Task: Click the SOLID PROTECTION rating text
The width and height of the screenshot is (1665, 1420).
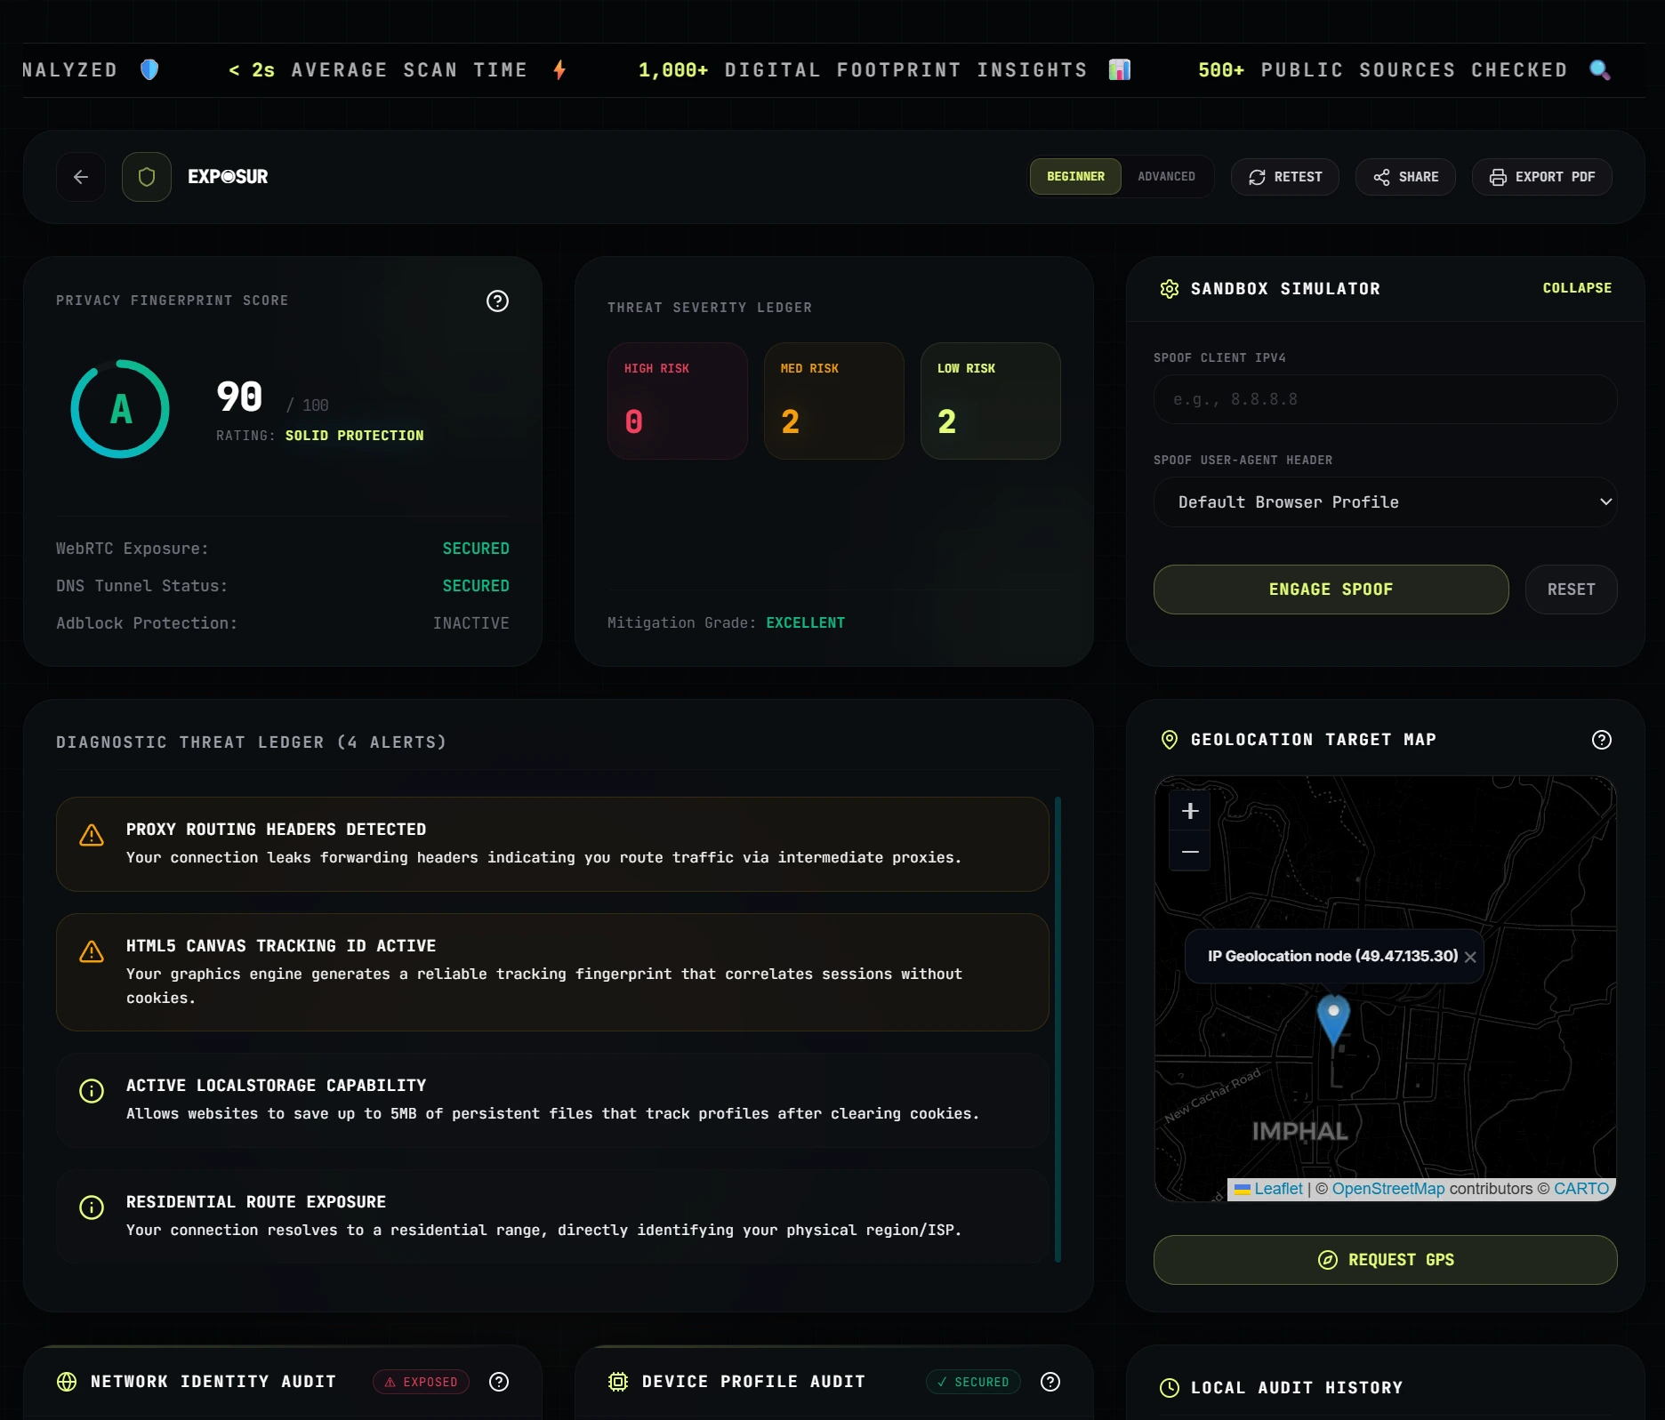Action: (x=354, y=436)
